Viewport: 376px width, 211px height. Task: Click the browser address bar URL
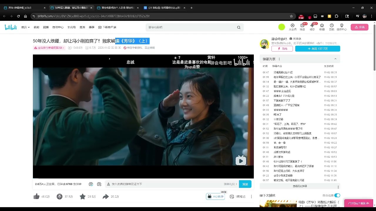[94, 16]
